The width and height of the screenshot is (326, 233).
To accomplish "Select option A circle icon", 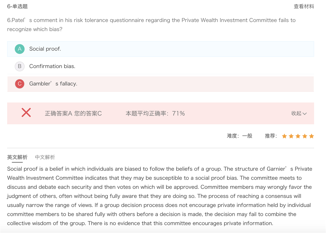I will [20, 49].
